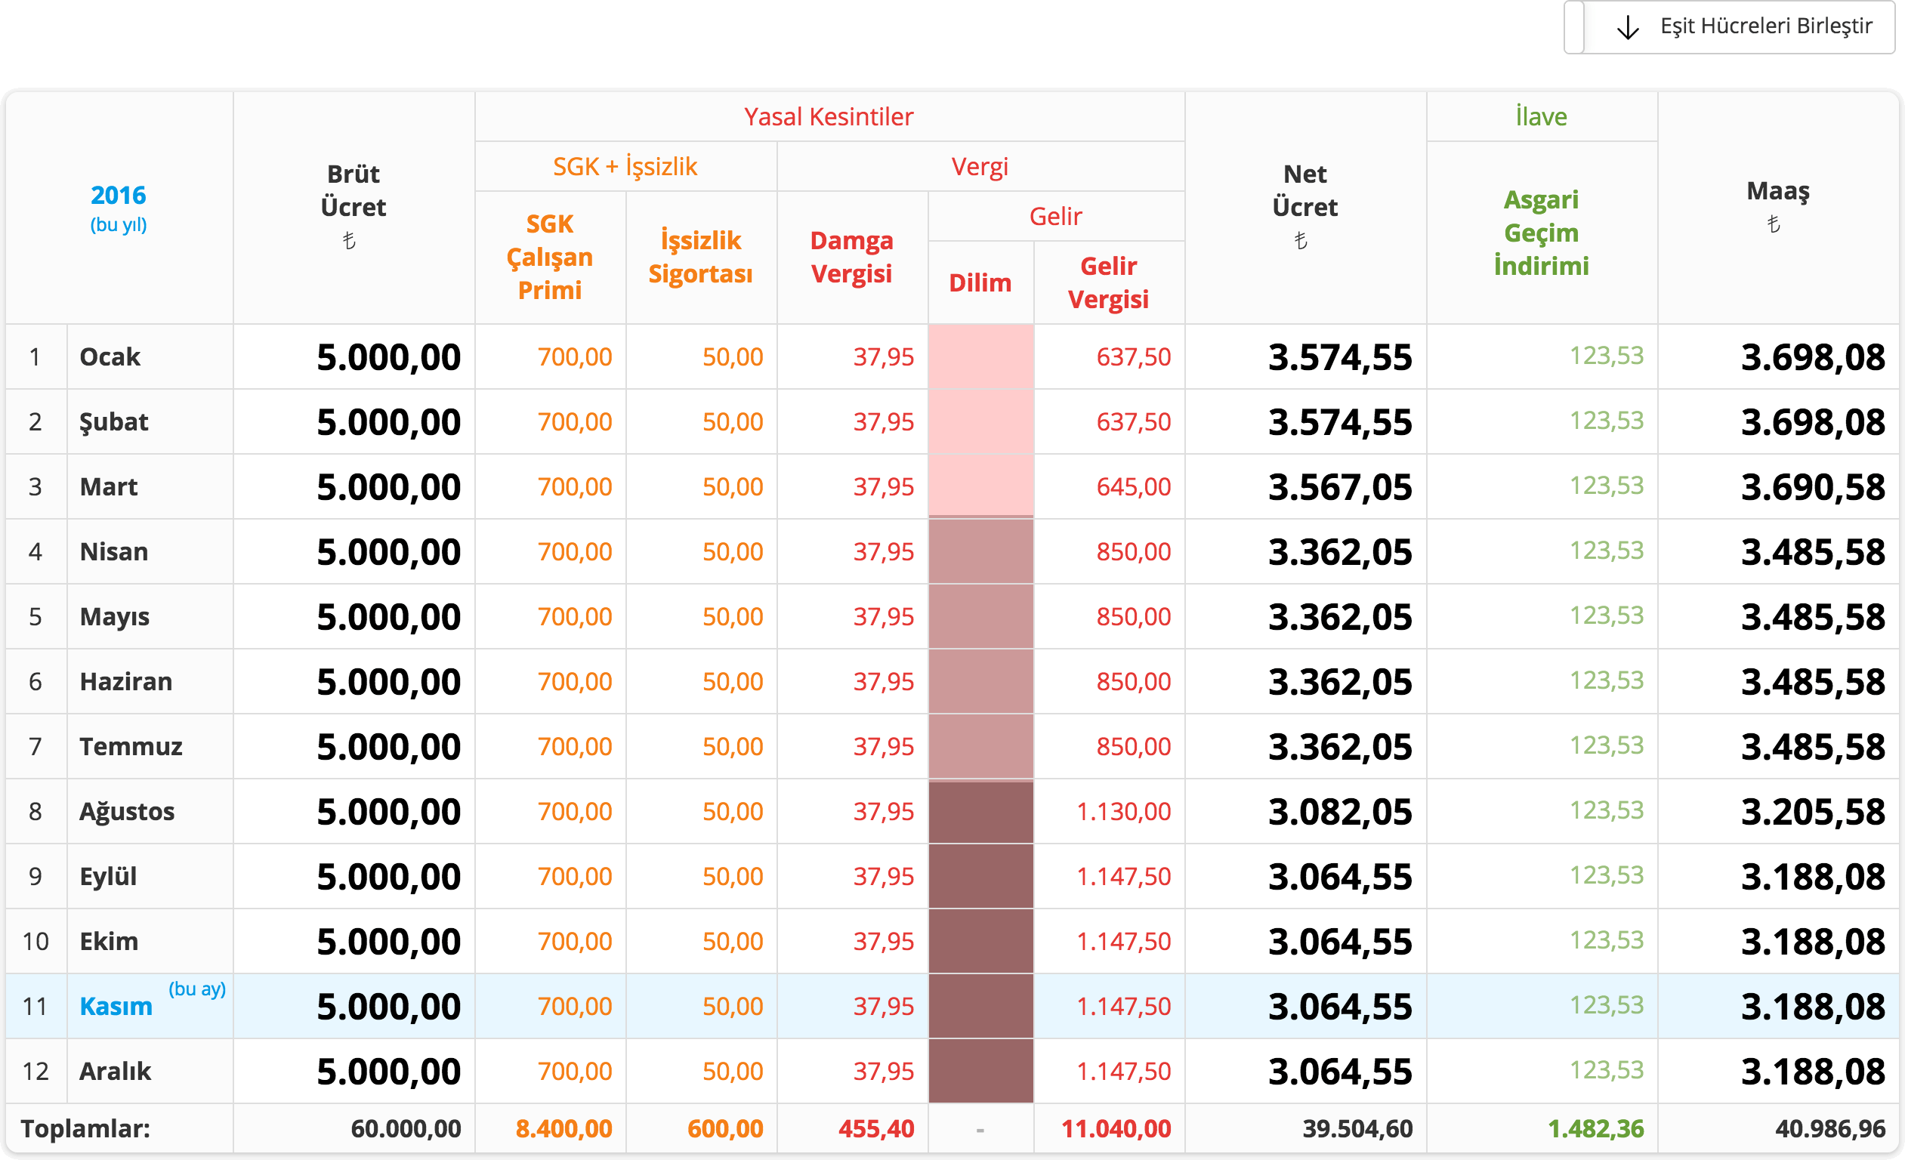The width and height of the screenshot is (1905, 1160).
Task: Click the Toplamlar Maaş total 40.986,96
Action: pos(1830,1128)
